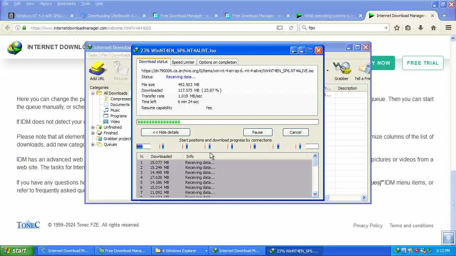Click connection list scrollbar up arrow
The image size is (456, 256).
click(315, 156)
